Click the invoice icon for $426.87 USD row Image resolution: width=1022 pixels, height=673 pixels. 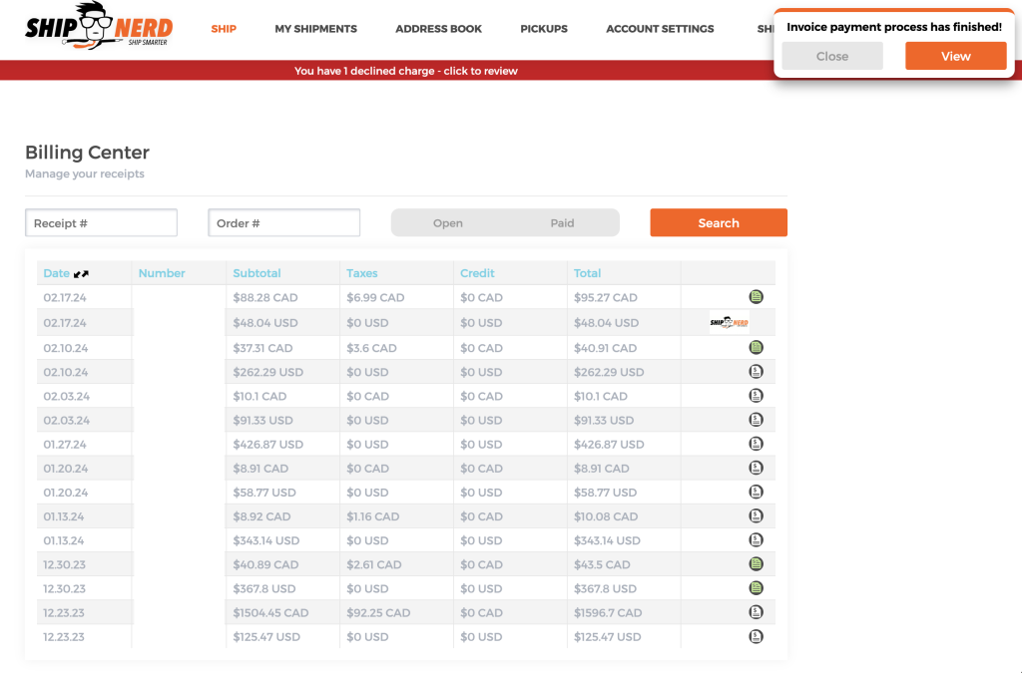[757, 444]
